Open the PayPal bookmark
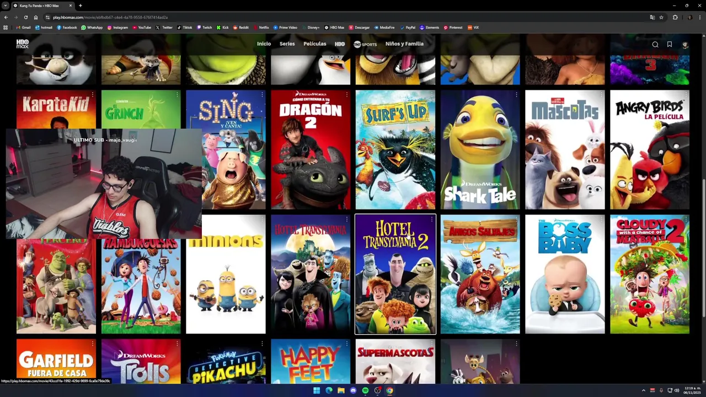Image resolution: width=706 pixels, height=397 pixels. [x=408, y=28]
